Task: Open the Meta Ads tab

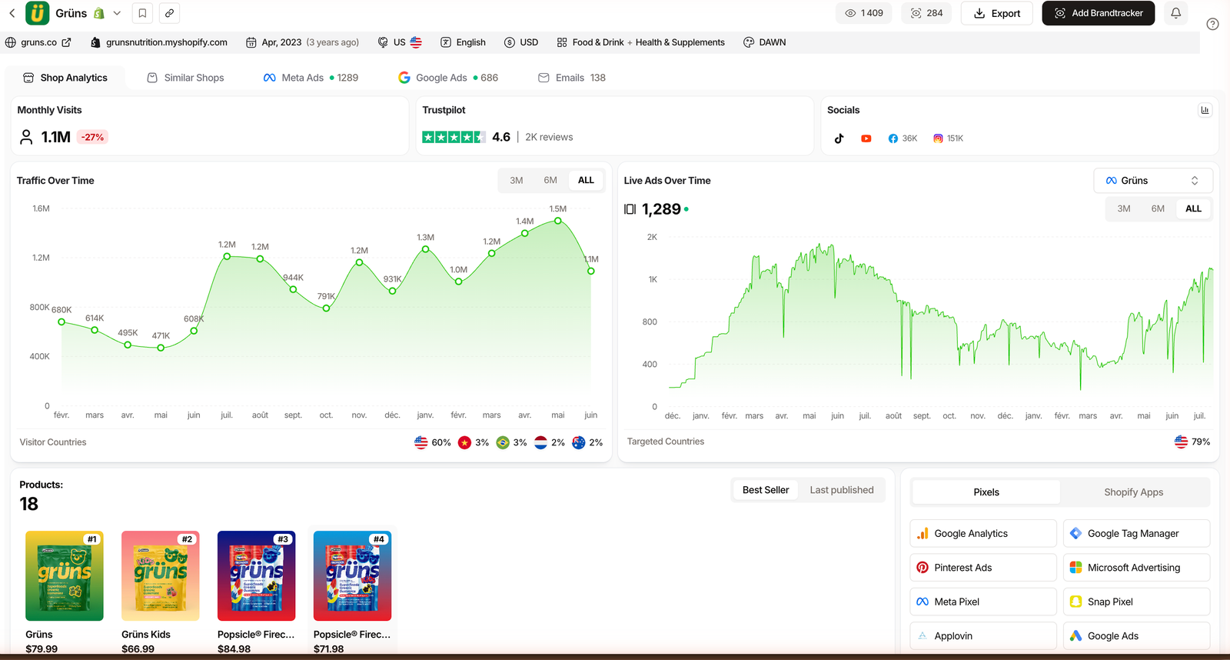Action: [311, 78]
